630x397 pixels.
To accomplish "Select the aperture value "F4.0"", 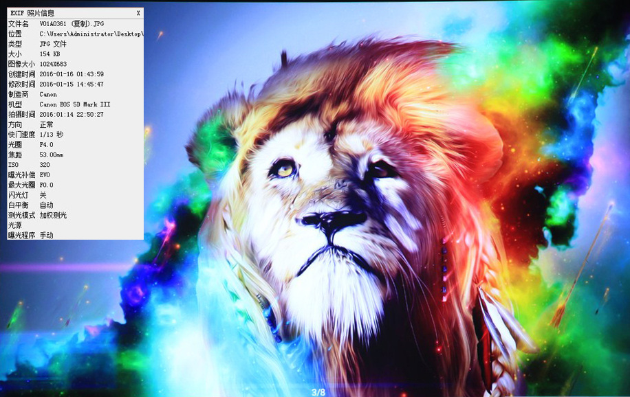I will pos(46,144).
